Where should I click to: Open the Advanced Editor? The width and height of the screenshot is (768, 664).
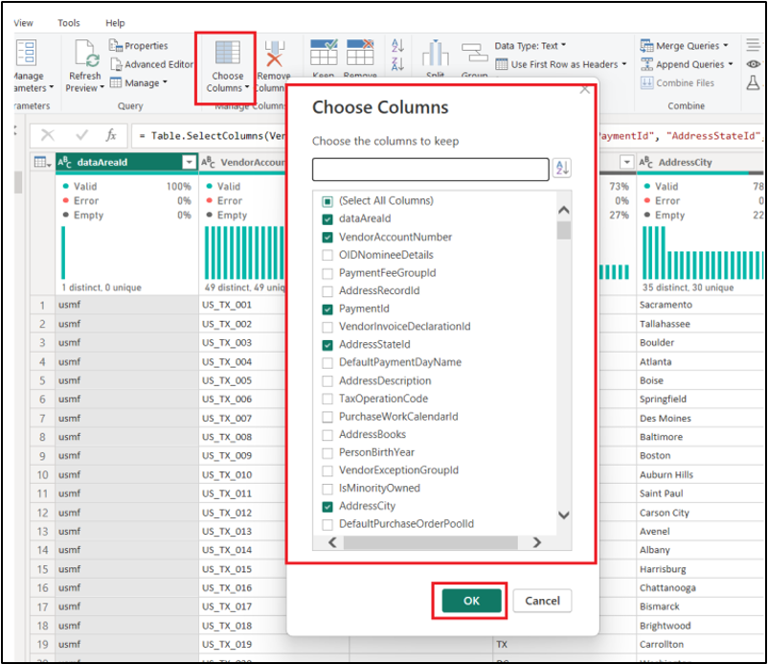point(151,64)
